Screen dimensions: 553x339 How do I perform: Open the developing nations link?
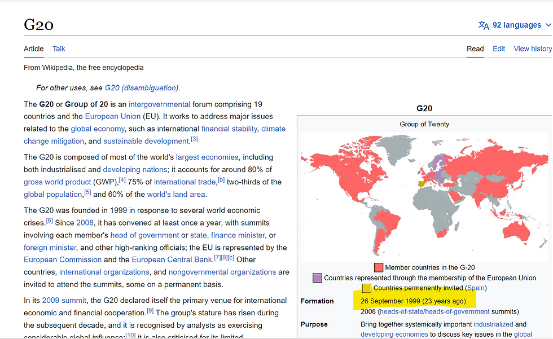click(135, 169)
